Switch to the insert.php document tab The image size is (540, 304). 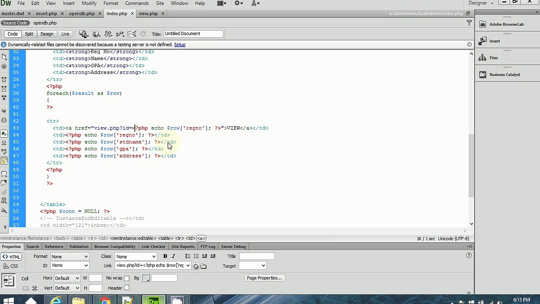click(x=46, y=14)
